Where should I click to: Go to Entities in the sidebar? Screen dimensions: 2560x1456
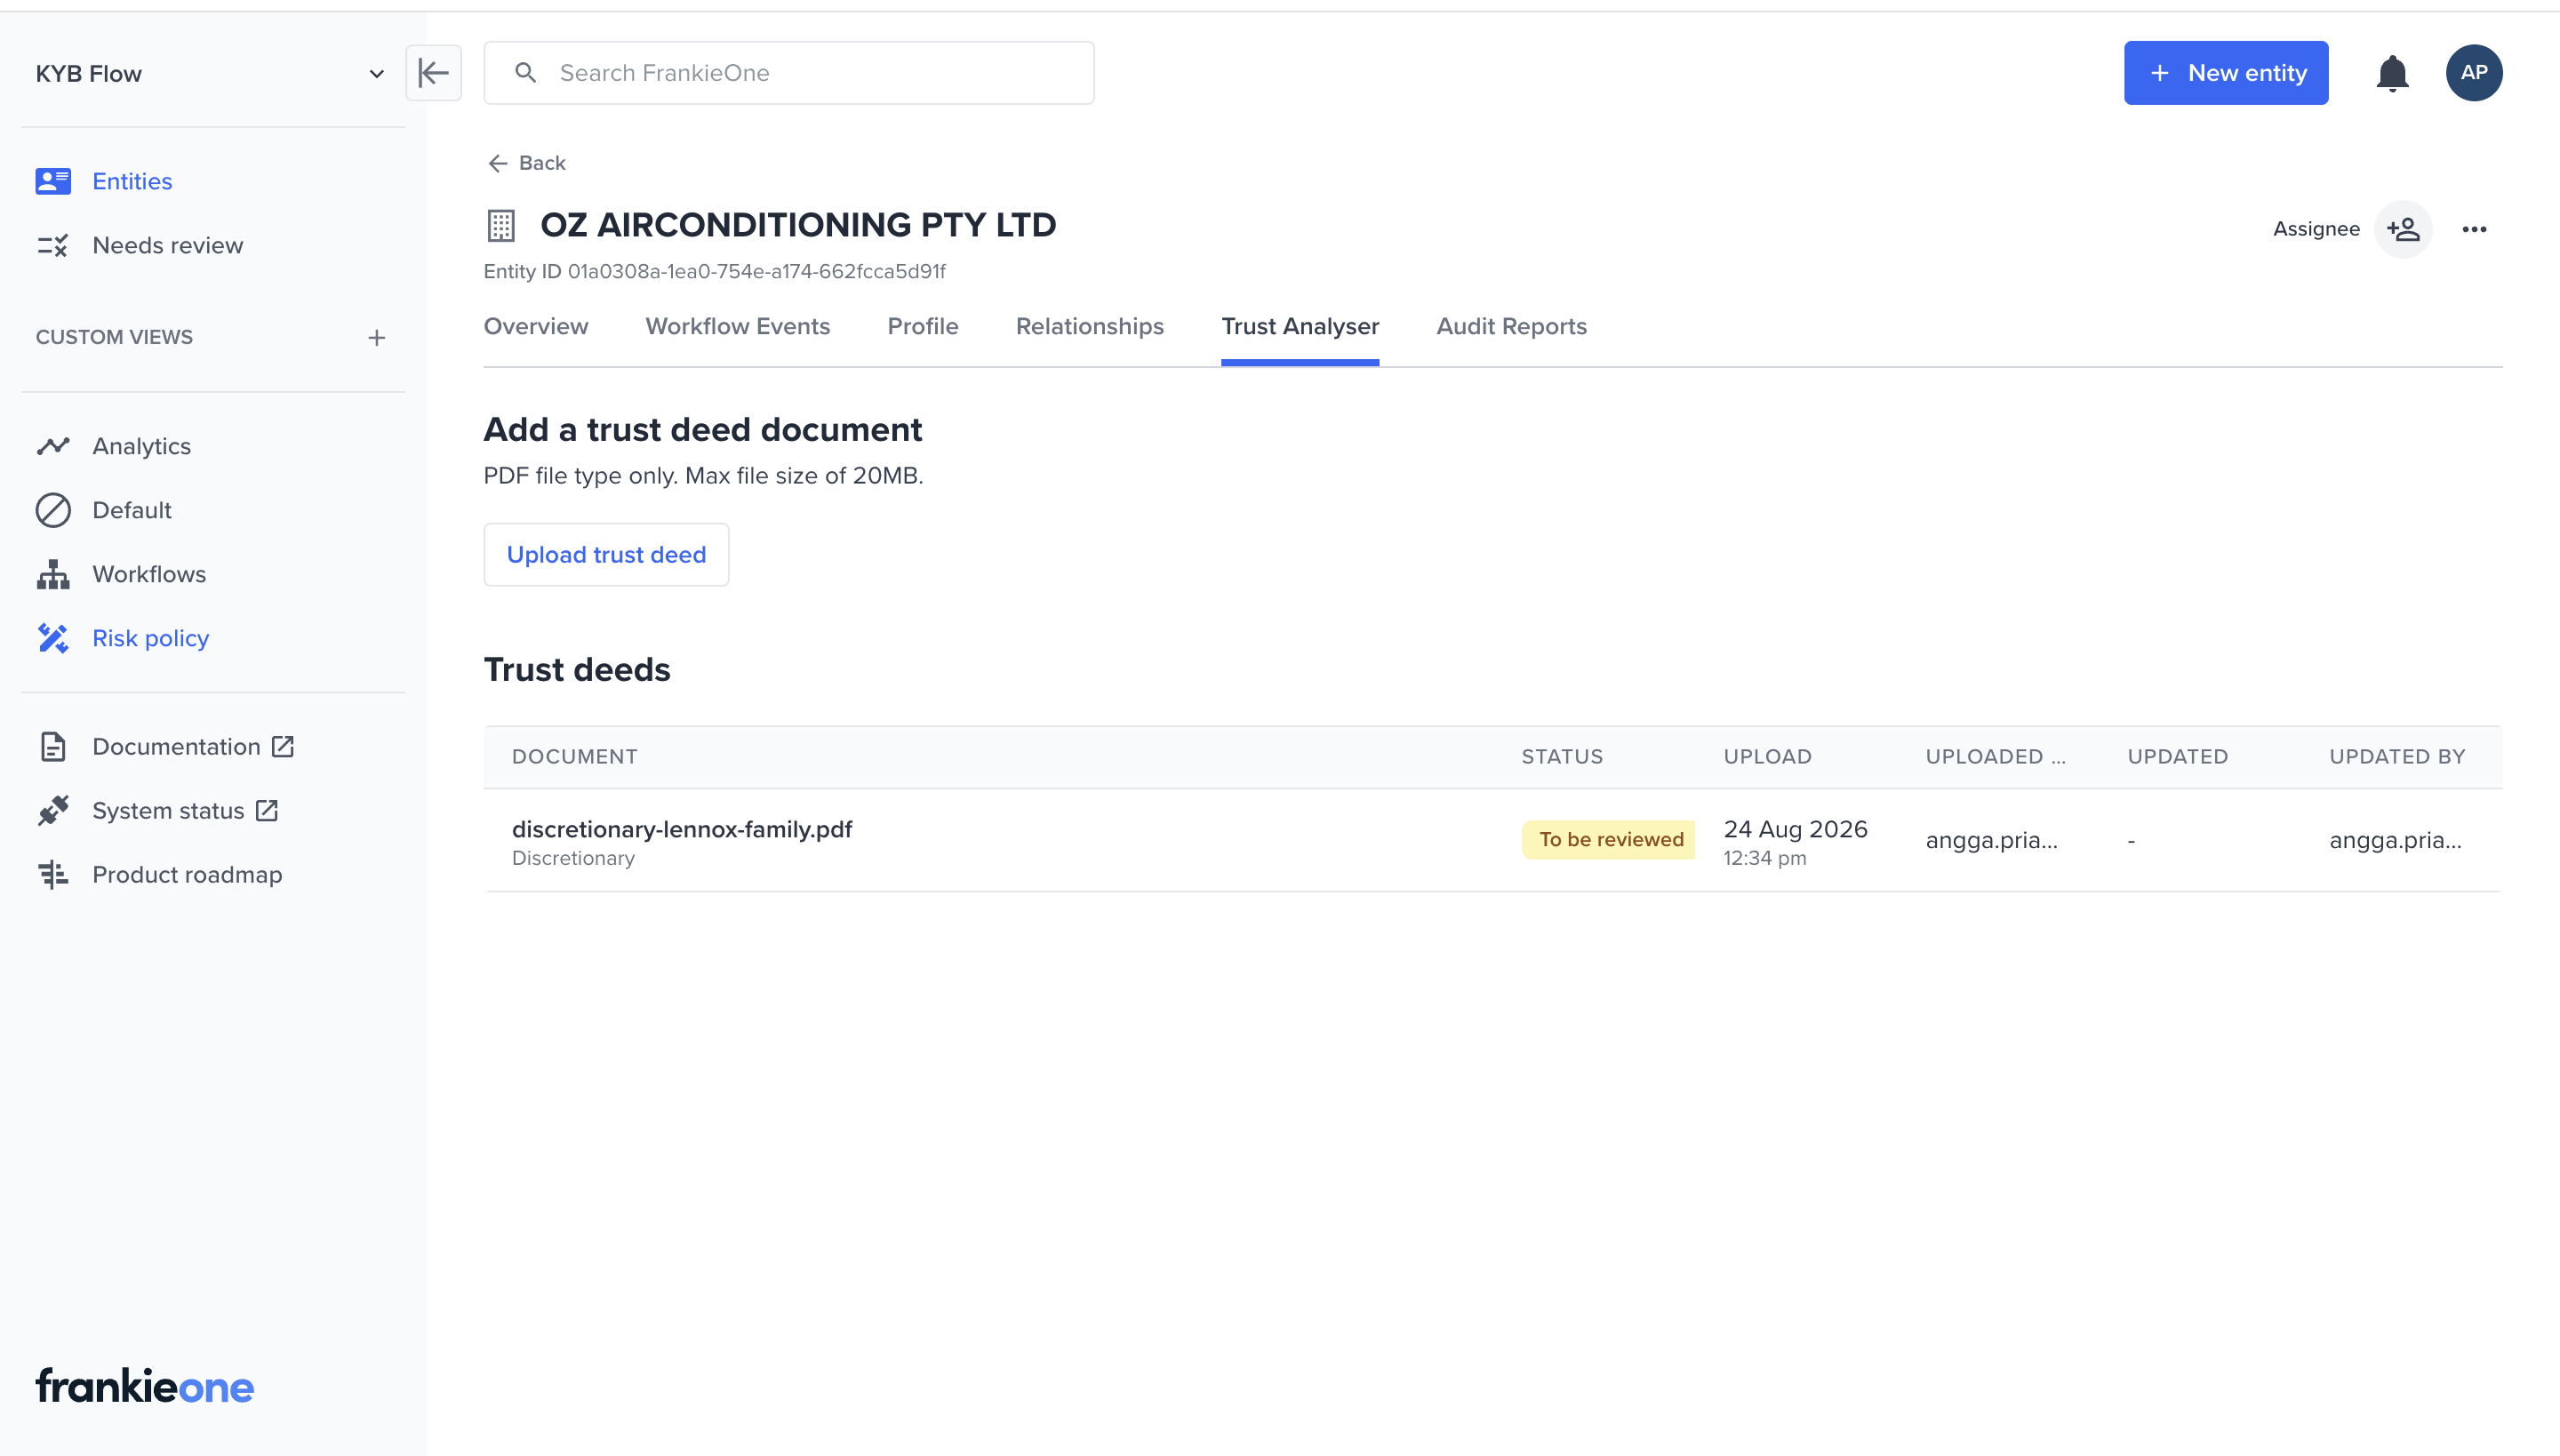click(x=132, y=181)
